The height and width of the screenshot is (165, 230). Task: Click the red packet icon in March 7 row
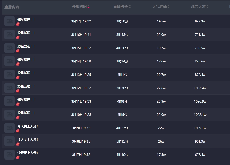(18, 157)
